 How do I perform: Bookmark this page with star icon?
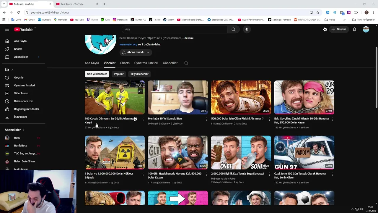tap(318, 12)
